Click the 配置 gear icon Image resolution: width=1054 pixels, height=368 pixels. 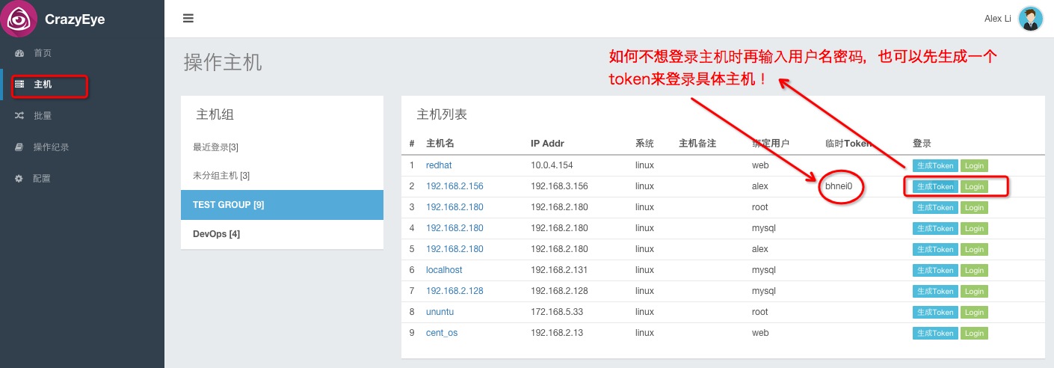click(19, 179)
